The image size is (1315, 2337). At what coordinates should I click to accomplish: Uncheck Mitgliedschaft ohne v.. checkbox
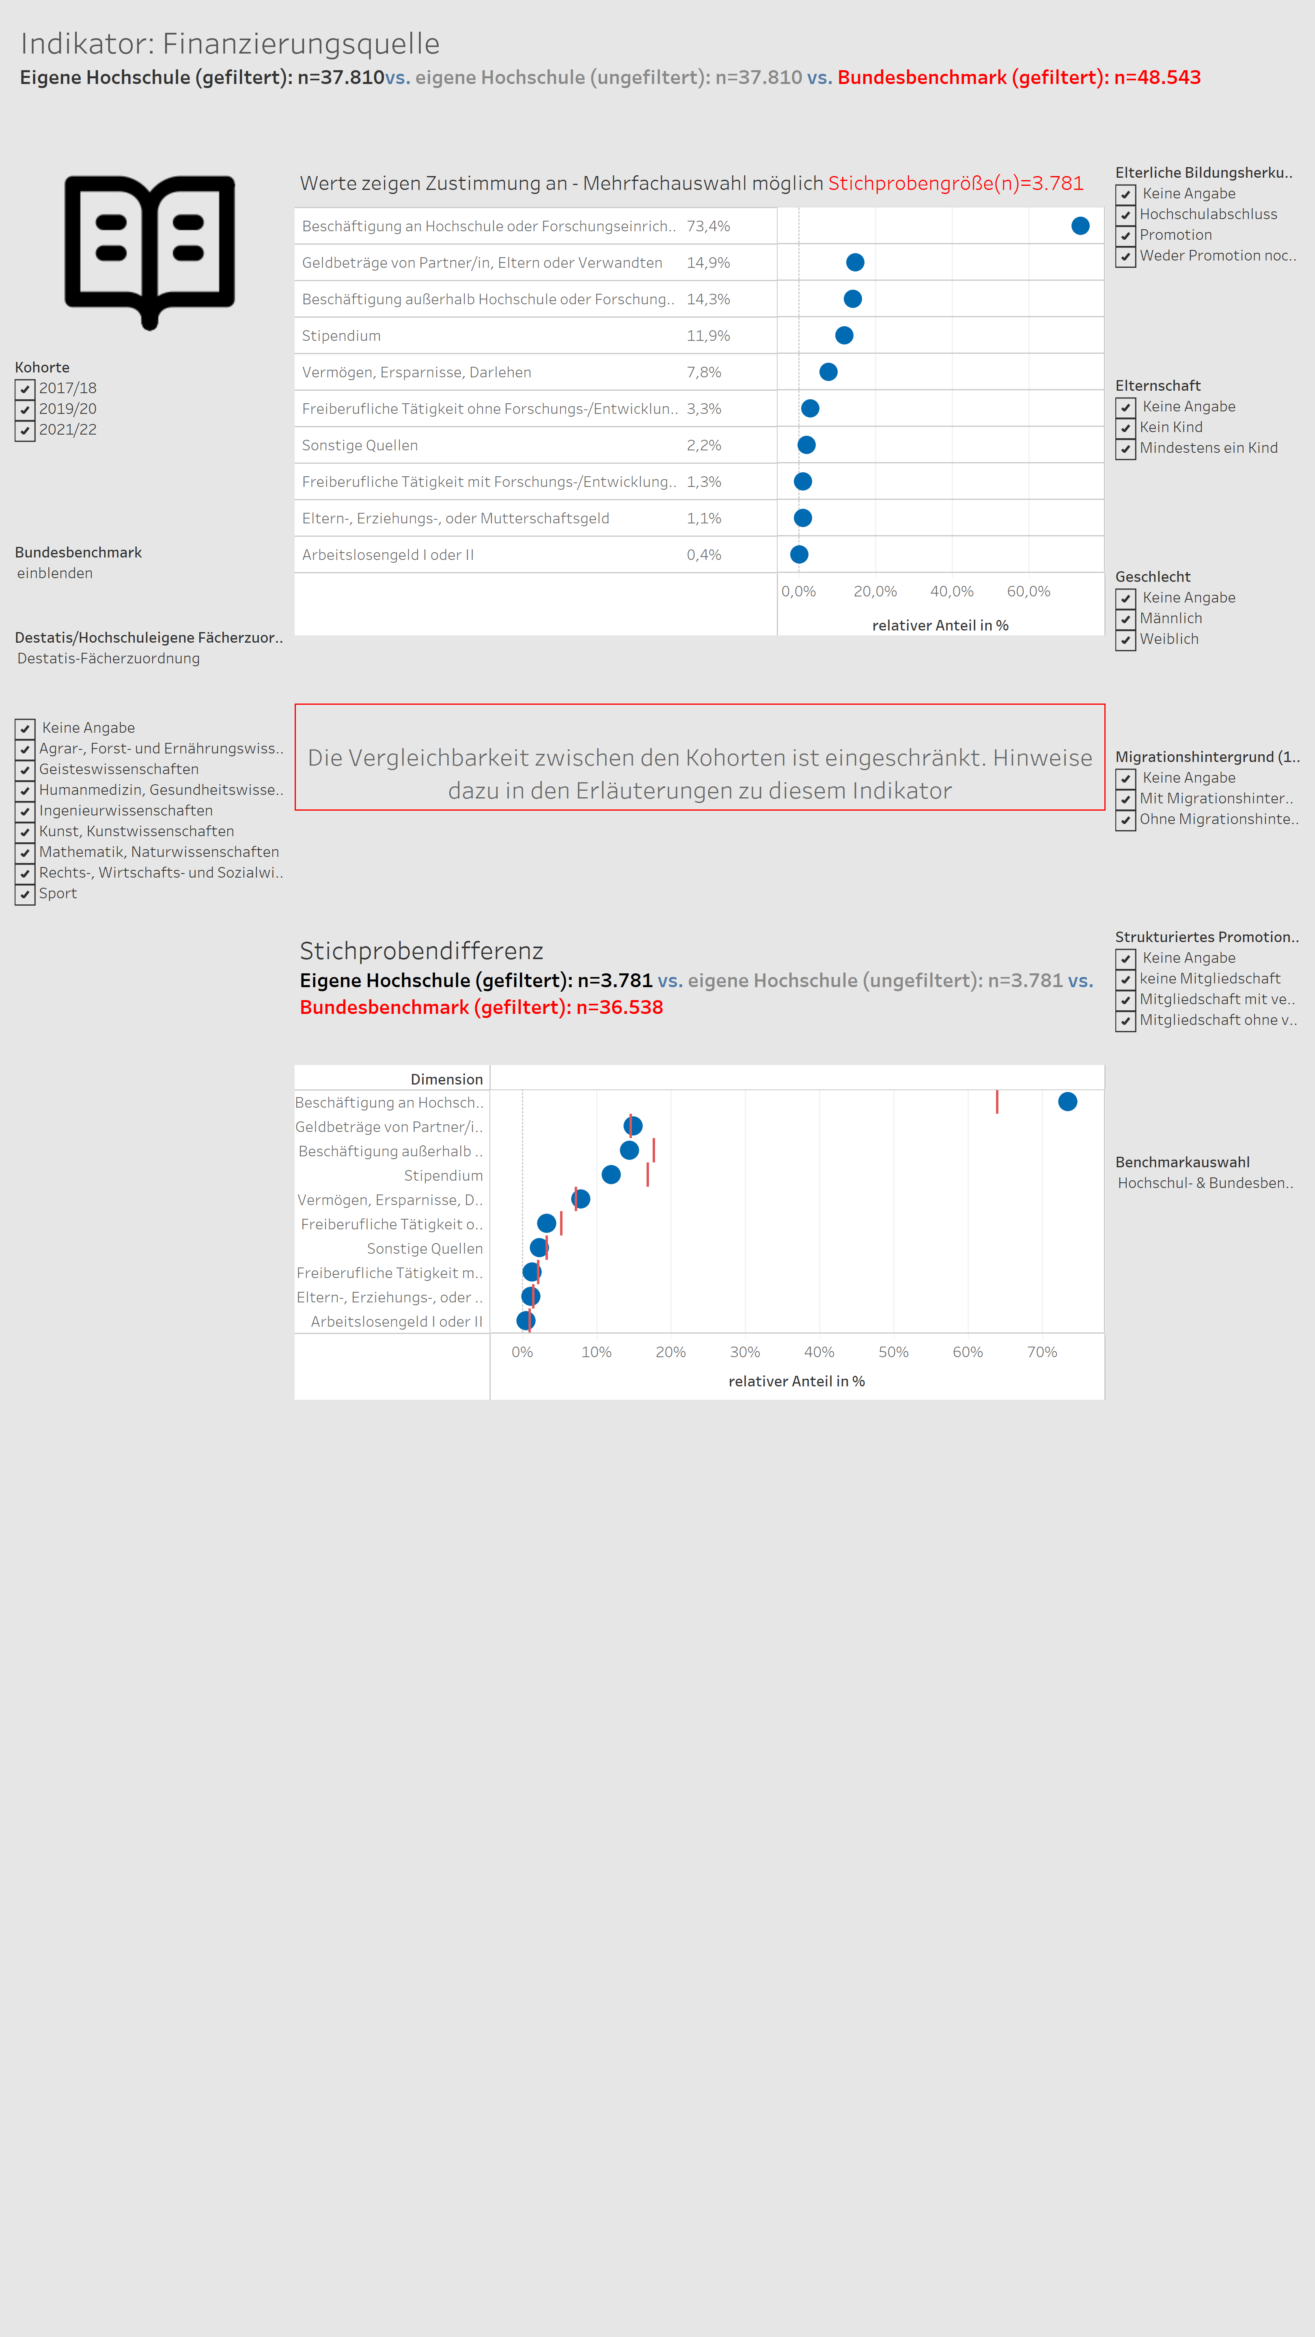tap(1126, 1021)
